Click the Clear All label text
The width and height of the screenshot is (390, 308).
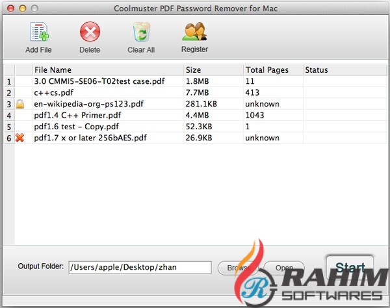click(141, 50)
